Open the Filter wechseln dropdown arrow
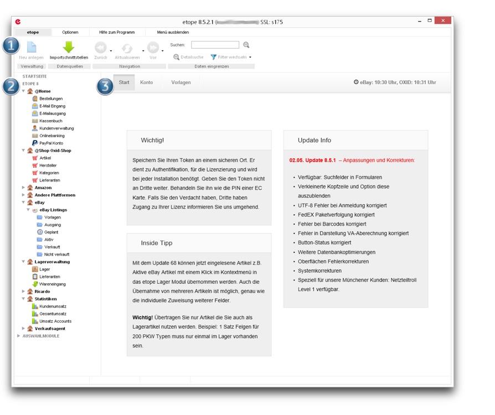The image size is (495, 415). coord(250,57)
